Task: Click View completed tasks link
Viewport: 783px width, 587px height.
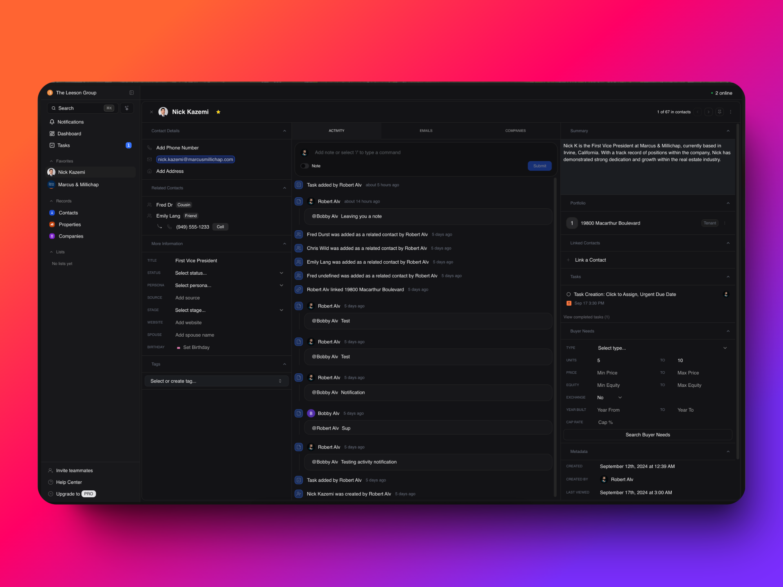Action: (586, 317)
